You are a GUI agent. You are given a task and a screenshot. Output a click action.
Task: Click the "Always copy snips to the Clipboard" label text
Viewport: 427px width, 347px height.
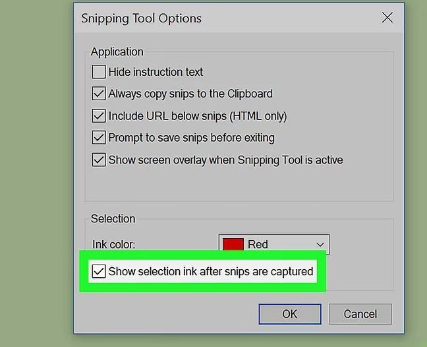[x=190, y=94]
